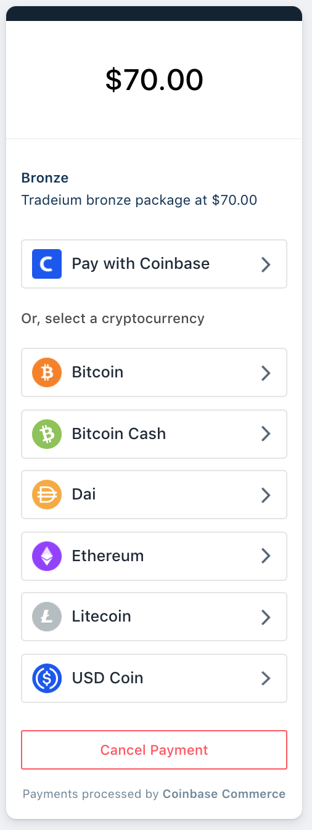312x830 pixels.
Task: Click the blue USD Coin icon
Action: tap(47, 678)
